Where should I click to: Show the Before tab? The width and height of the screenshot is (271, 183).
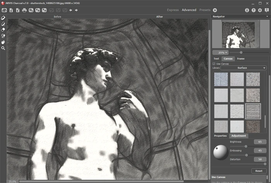tap(58, 17)
